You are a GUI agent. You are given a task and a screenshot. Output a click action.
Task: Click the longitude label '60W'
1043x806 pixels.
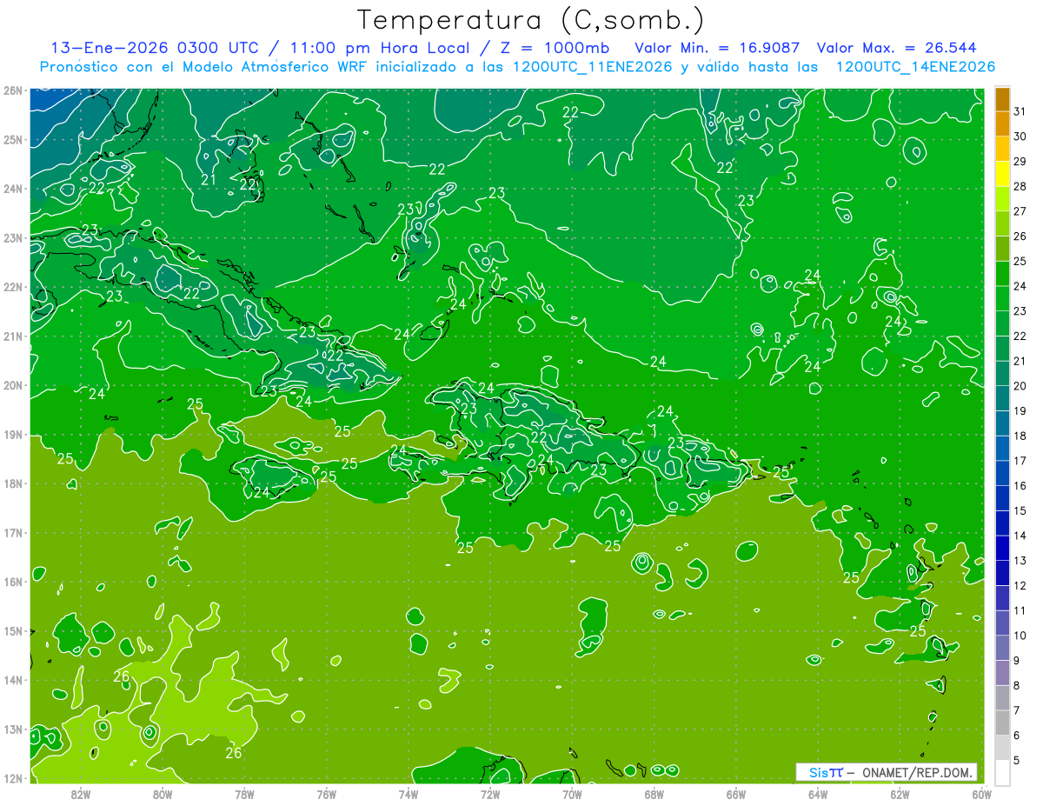point(982,794)
